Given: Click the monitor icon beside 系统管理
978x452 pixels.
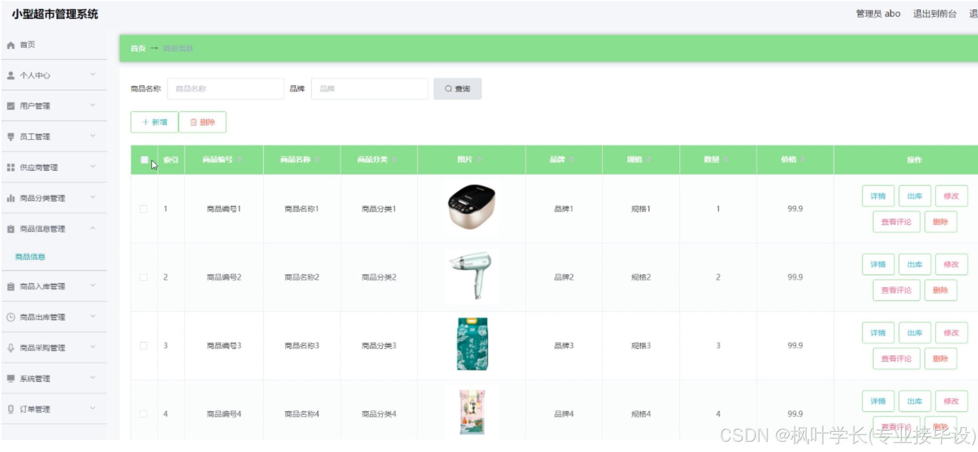Looking at the screenshot, I should tap(11, 378).
